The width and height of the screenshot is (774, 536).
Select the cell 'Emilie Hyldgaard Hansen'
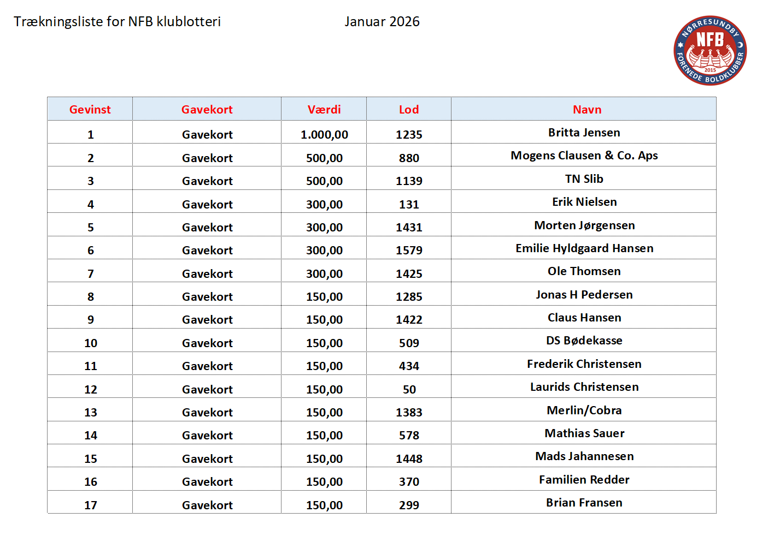click(584, 248)
